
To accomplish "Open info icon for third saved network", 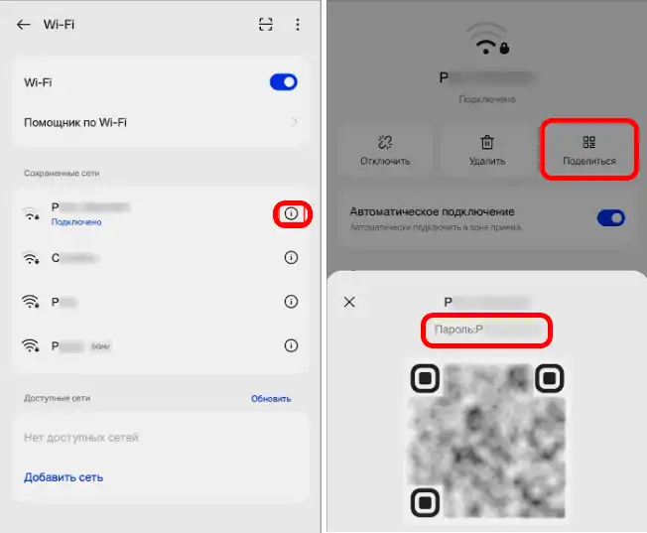I will click(x=291, y=302).
